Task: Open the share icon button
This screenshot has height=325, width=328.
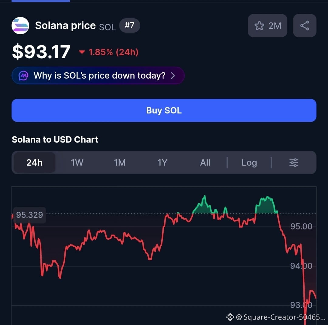Action: 305,25
